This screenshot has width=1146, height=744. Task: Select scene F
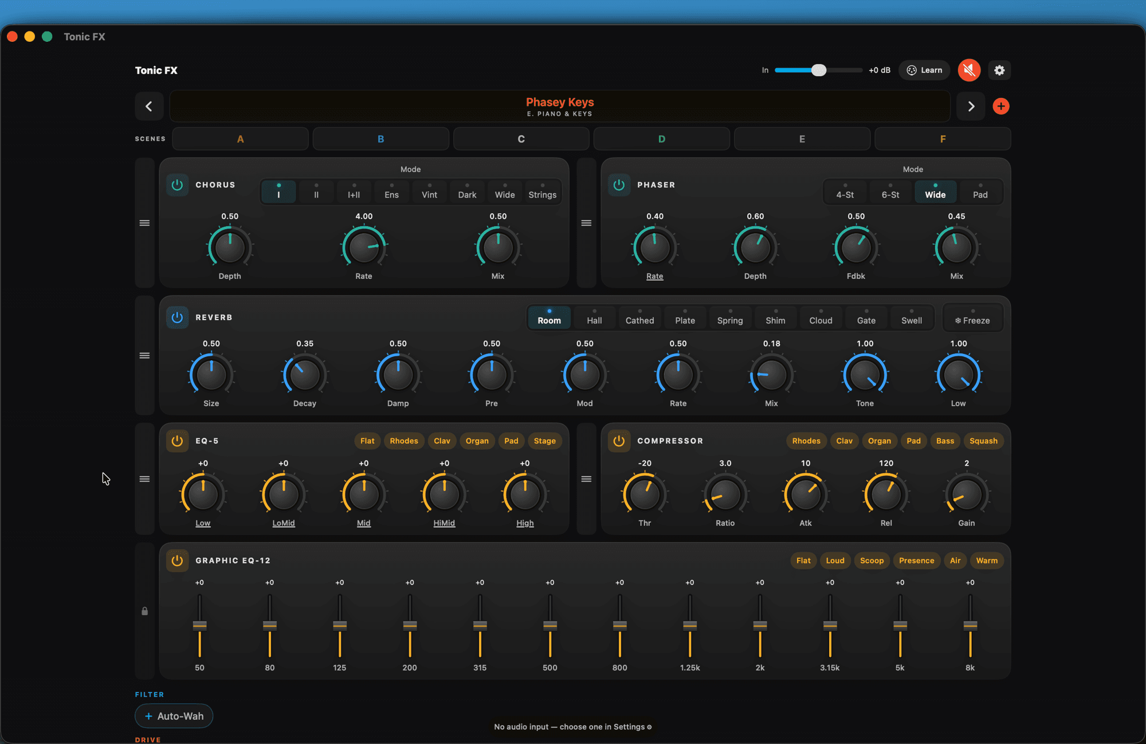[943, 139]
